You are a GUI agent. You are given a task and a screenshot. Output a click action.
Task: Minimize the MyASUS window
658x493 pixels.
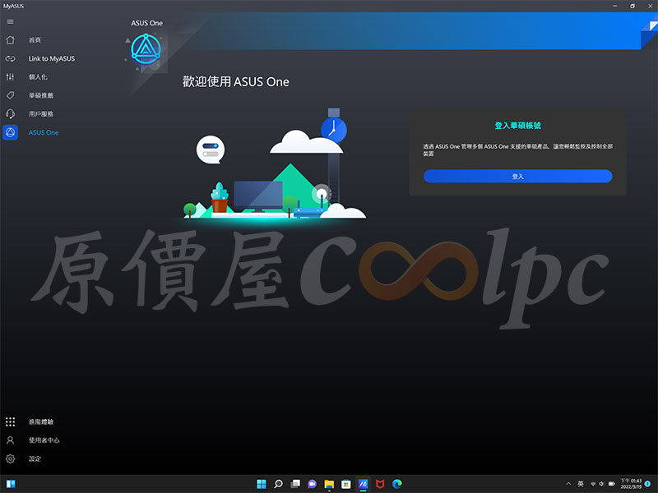tap(614, 6)
